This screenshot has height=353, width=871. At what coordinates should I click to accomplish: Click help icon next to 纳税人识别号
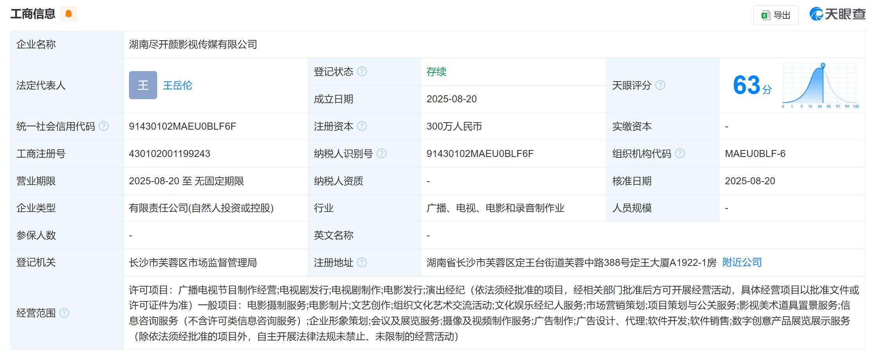coord(382,153)
